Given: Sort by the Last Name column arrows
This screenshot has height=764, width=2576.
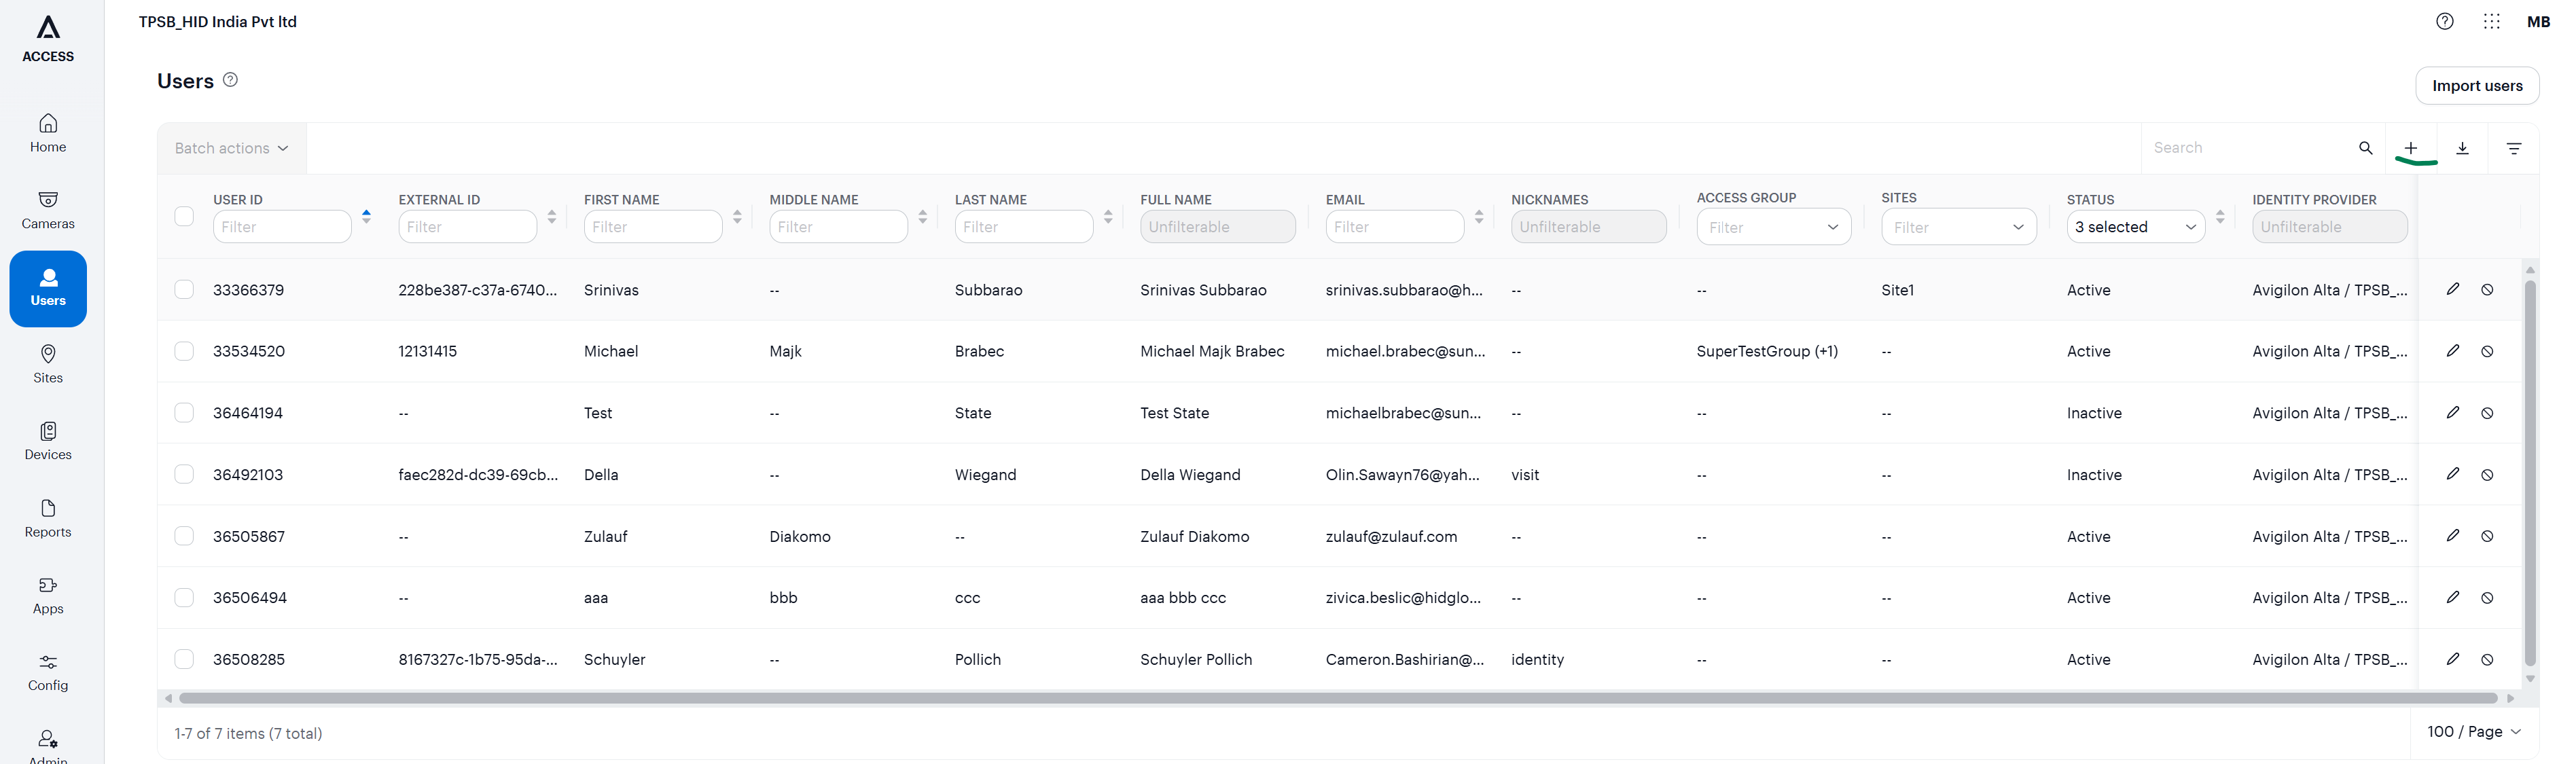Looking at the screenshot, I should pos(1108,216).
